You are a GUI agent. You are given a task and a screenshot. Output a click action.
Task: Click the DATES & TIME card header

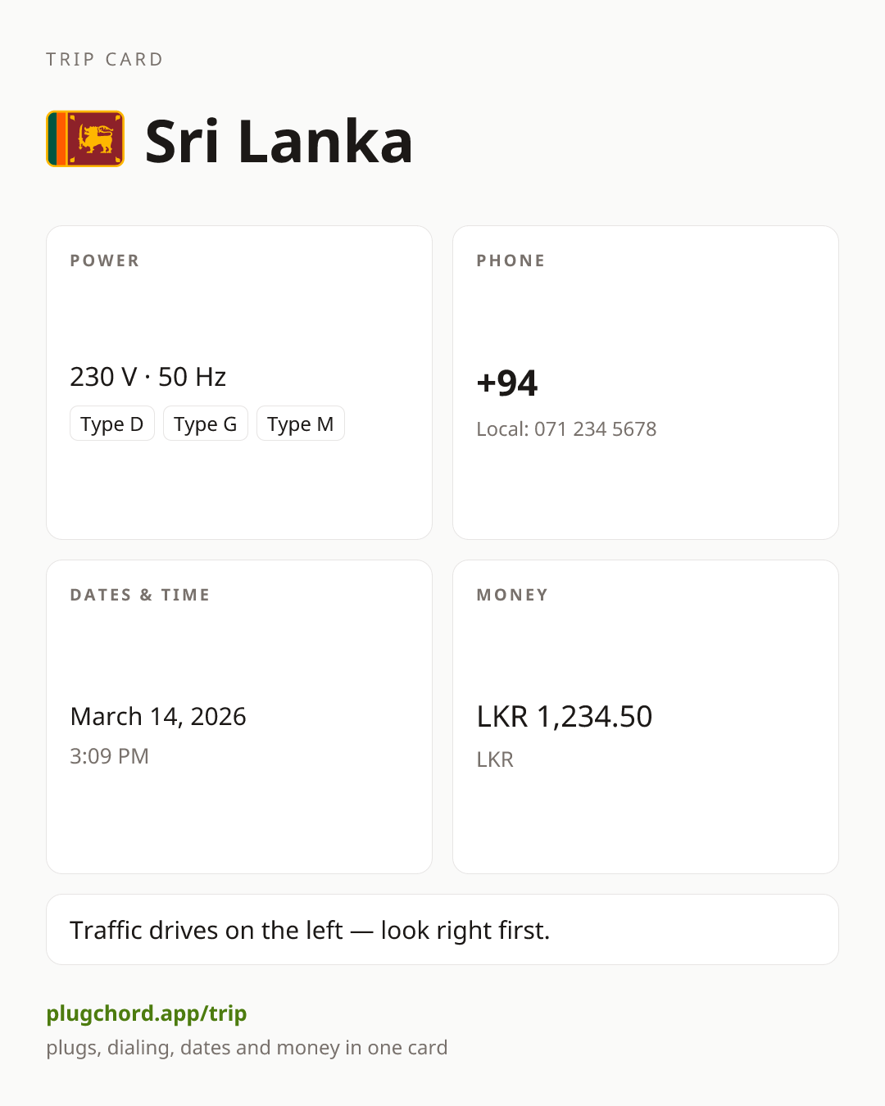click(x=140, y=595)
